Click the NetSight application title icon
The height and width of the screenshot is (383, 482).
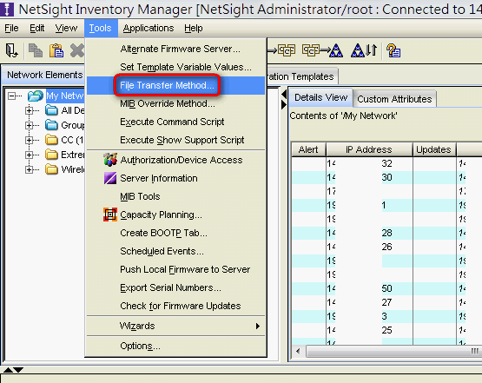pyautogui.click(x=7, y=9)
